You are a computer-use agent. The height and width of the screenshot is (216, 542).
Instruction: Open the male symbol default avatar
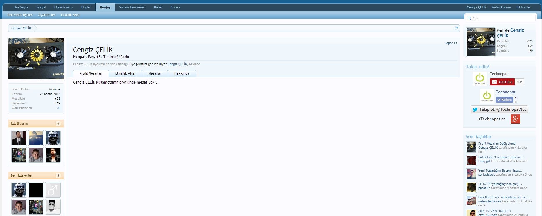[x=53, y=190]
